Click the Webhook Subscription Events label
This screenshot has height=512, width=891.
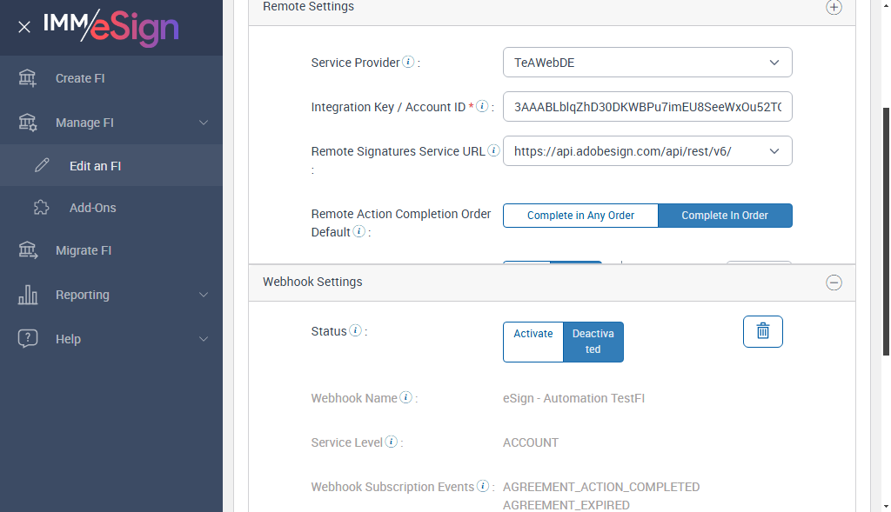(x=392, y=487)
